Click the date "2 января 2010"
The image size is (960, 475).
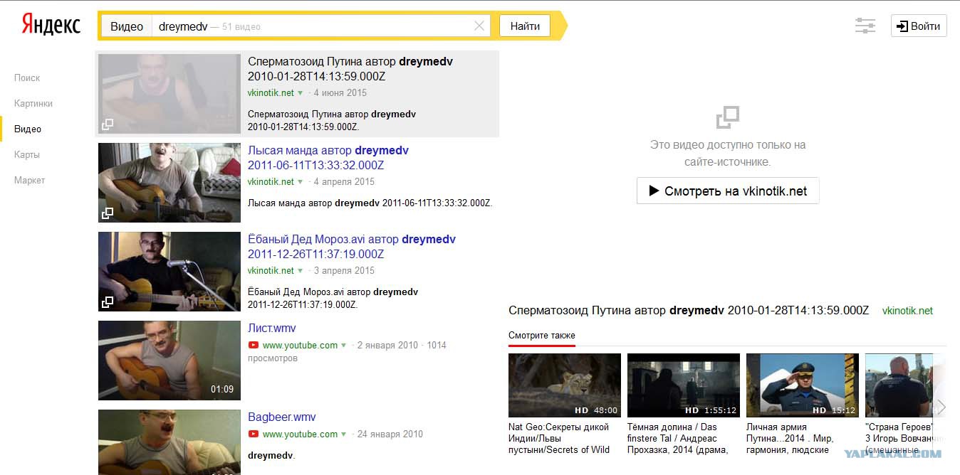(387, 346)
